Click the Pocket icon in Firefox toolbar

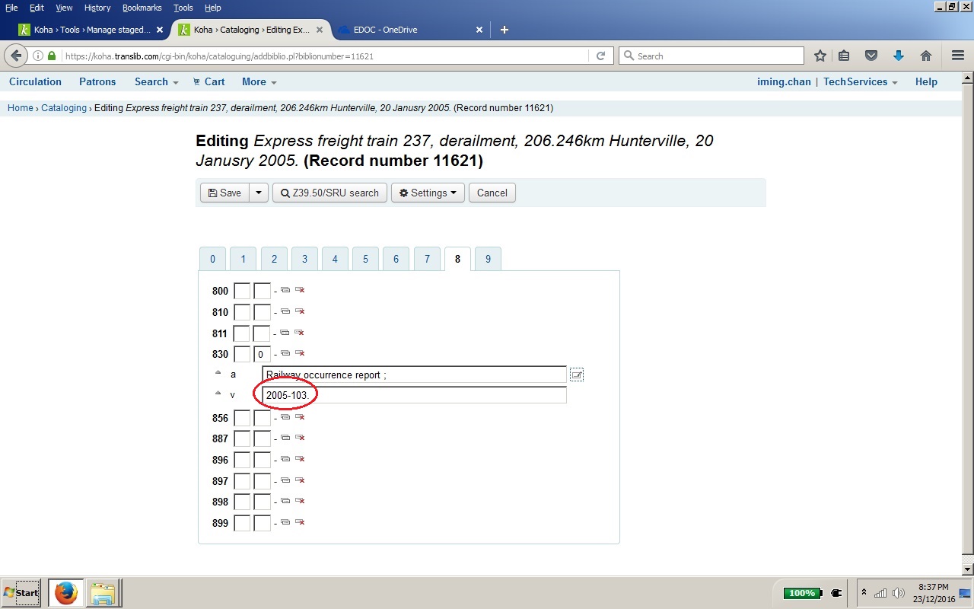pyautogui.click(x=872, y=56)
